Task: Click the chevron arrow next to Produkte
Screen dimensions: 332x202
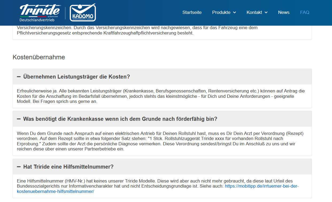Action: 234,13
